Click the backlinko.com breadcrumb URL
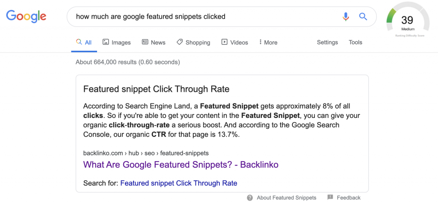The width and height of the screenshot is (438, 203). [146, 153]
